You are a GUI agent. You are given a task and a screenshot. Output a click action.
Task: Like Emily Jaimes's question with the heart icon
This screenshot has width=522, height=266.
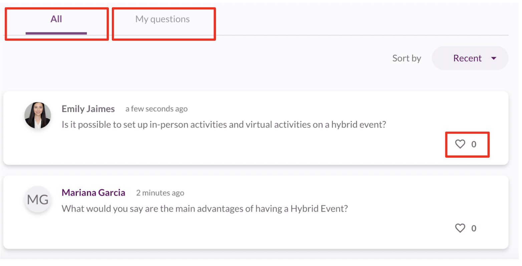460,144
